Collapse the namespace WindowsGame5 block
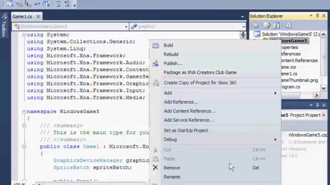330x185 pixels. 24,112
